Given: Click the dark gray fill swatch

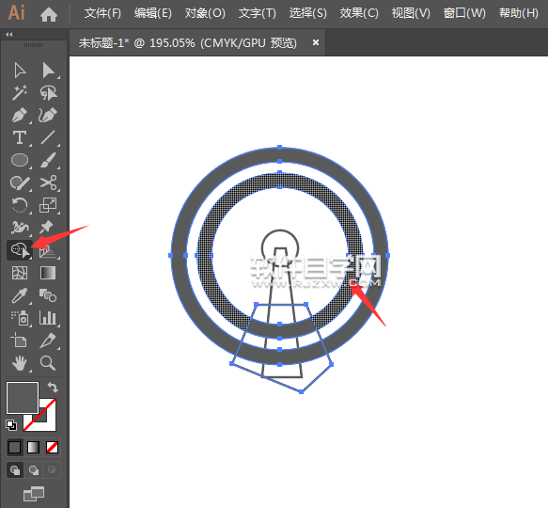Looking at the screenshot, I should 23,398.
